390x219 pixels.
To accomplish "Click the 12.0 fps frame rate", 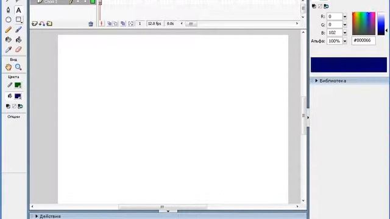I will 154,24.
